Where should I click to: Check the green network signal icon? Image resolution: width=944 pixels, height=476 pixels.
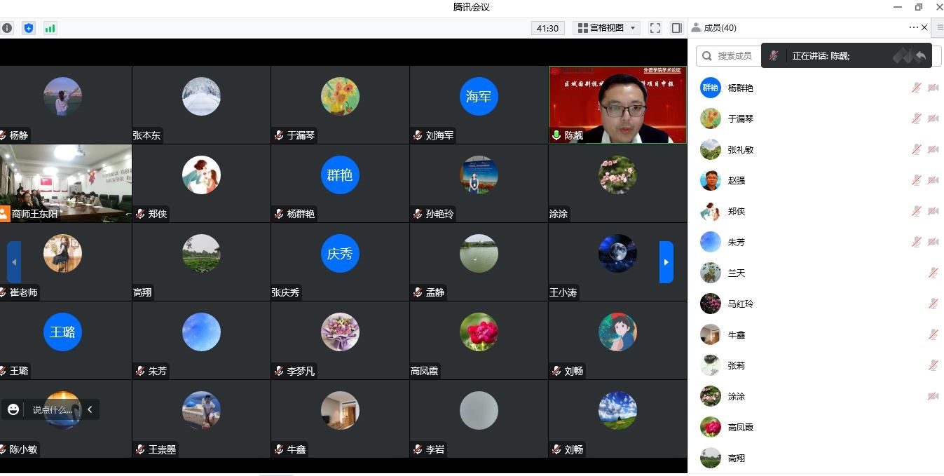pyautogui.click(x=50, y=28)
